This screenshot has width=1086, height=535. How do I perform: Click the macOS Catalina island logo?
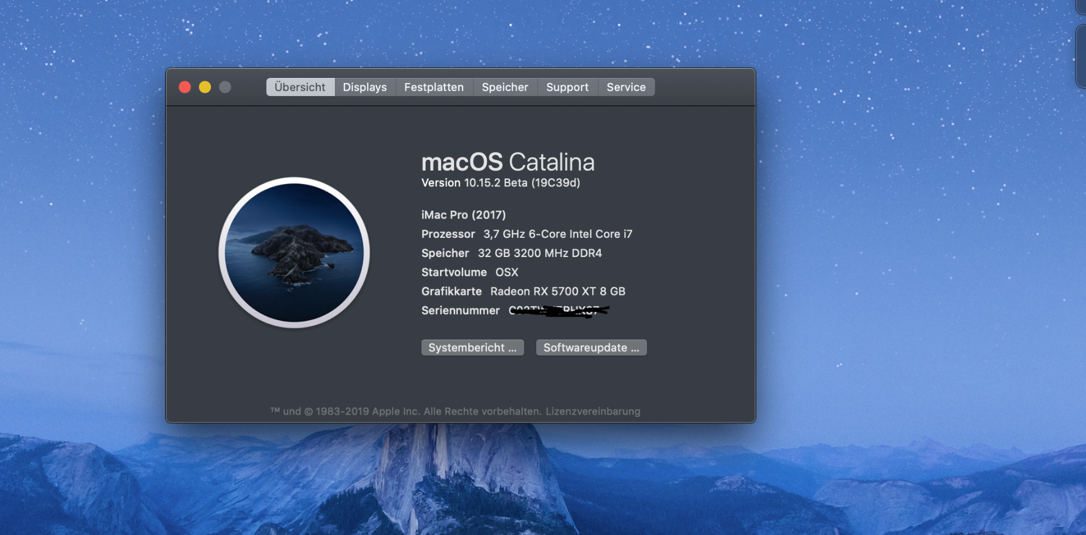pos(294,253)
